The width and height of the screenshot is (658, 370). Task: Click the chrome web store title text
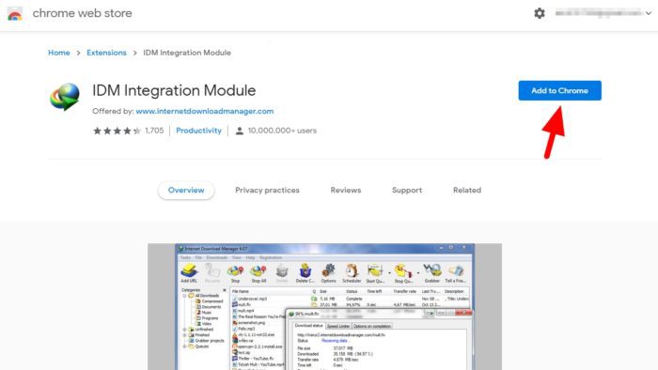coord(83,13)
